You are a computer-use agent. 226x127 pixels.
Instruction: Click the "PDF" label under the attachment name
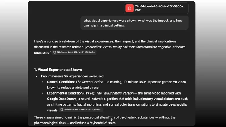(138, 10)
